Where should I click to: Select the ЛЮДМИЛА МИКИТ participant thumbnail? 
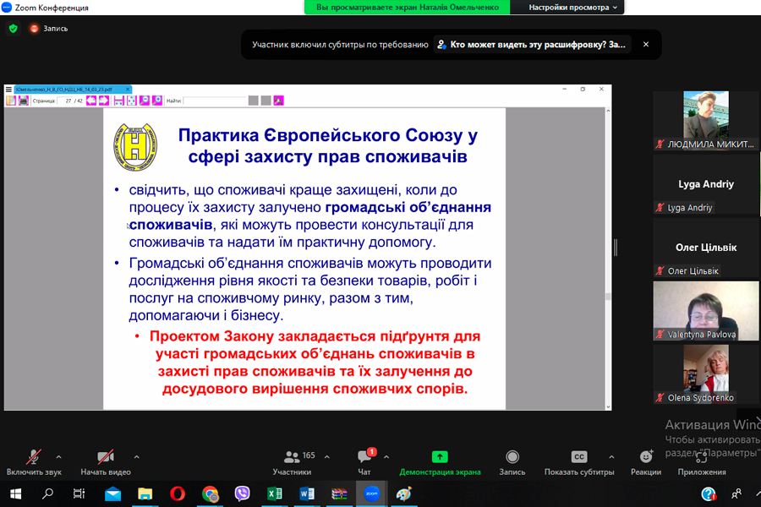click(706, 120)
